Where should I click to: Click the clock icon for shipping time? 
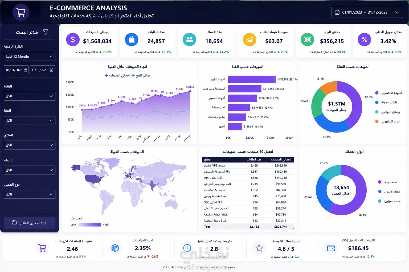[187, 248]
